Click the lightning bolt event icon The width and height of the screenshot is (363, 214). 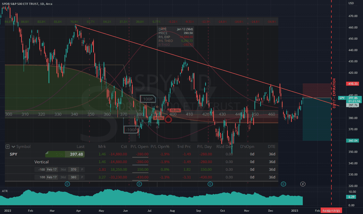click(303, 184)
